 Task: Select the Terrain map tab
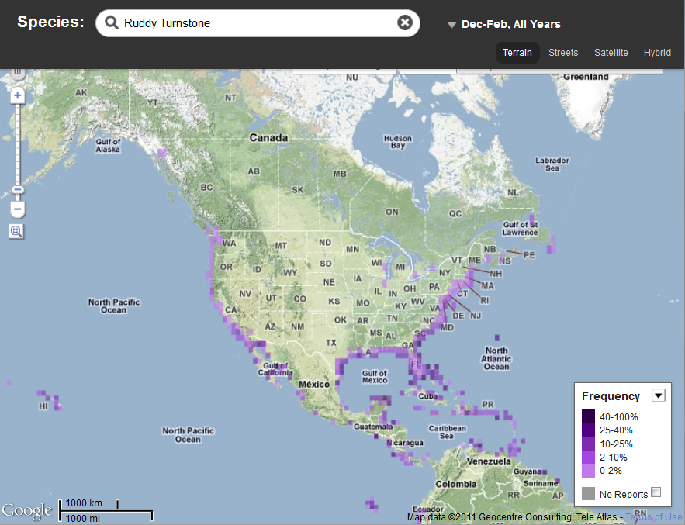click(x=517, y=53)
